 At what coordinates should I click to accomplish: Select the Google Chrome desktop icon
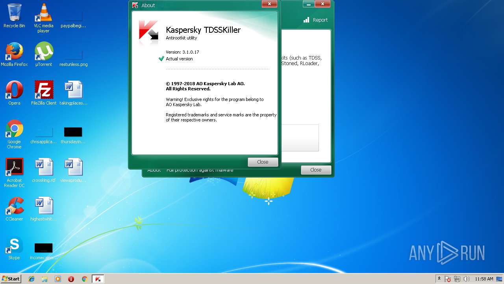pos(14,135)
